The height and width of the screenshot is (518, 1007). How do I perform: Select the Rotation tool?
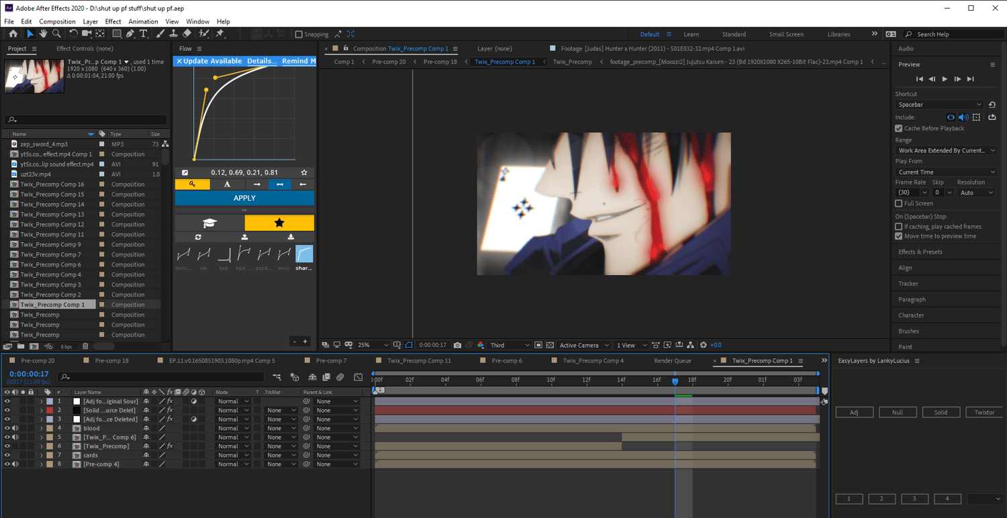tap(73, 34)
